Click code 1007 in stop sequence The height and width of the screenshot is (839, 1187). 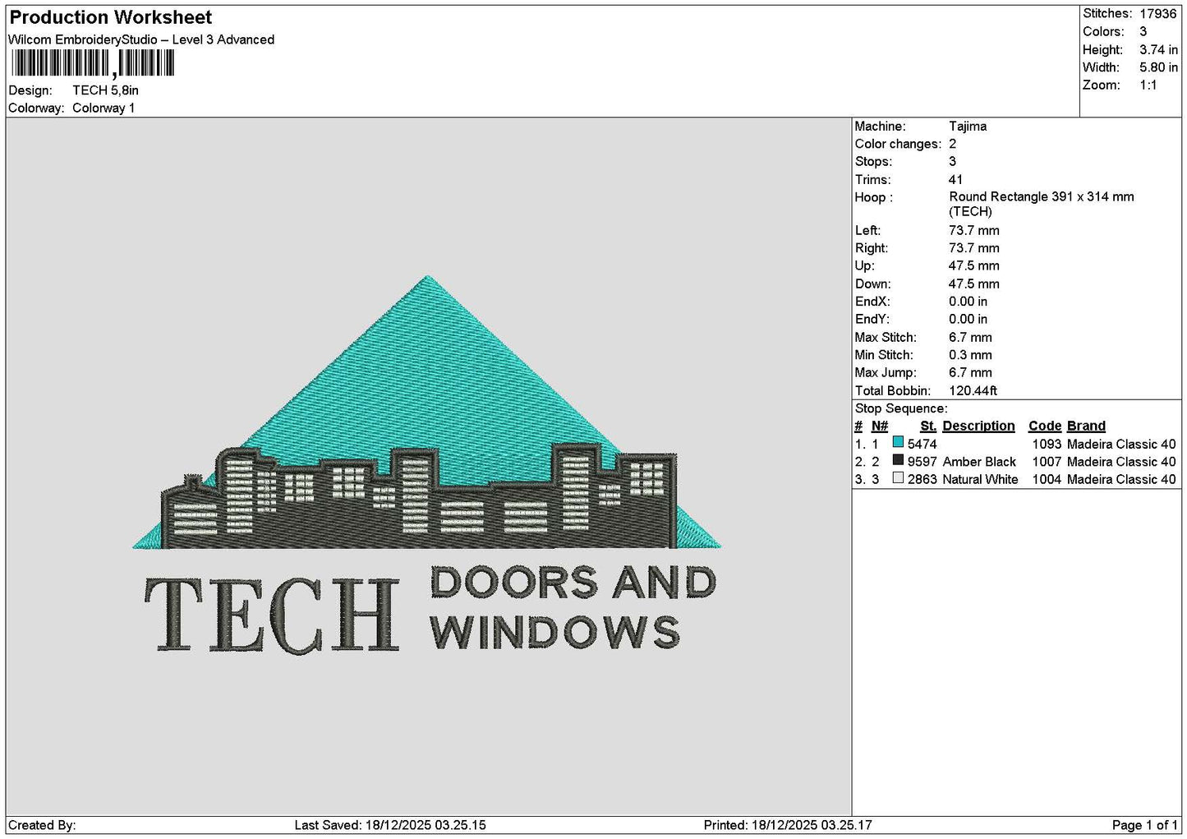(x=1047, y=462)
